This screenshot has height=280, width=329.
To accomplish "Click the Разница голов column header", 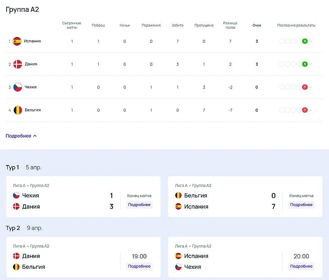I will [x=230, y=25].
